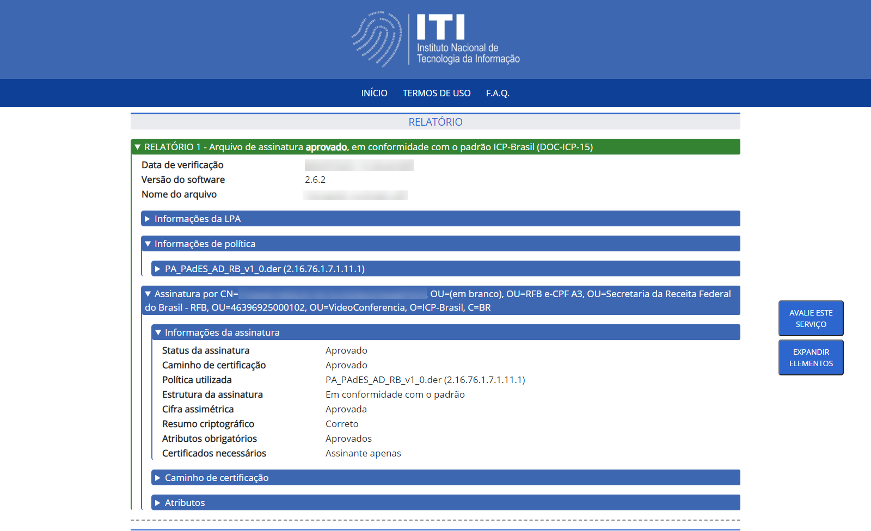Expand Caminho de certificação section
Image resolution: width=871 pixels, height=531 pixels.
tap(446, 478)
